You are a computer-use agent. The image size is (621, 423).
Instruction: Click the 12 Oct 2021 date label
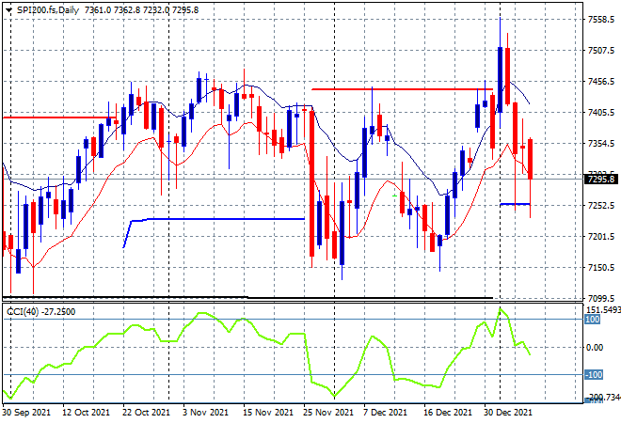[x=86, y=413]
